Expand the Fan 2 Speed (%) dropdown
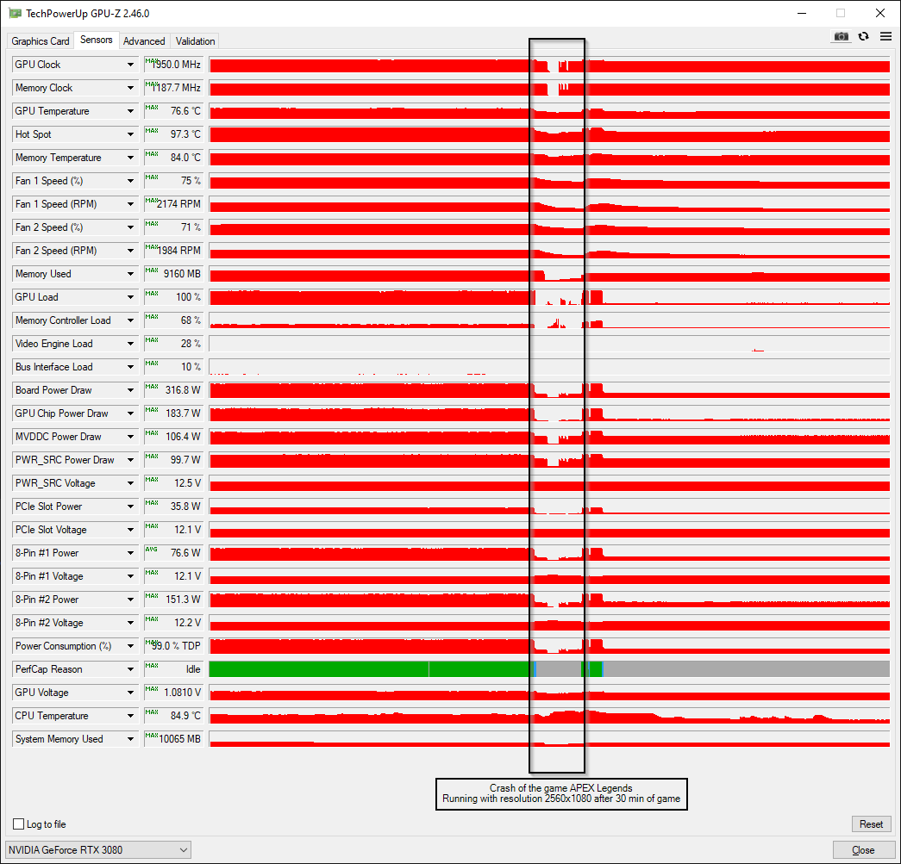The width and height of the screenshot is (901, 864). point(130,227)
